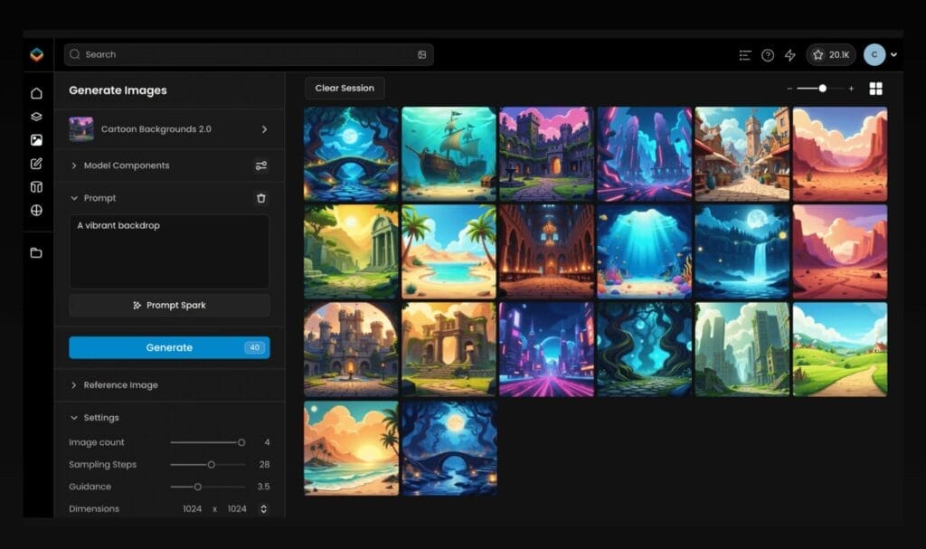Screen dimensions: 926x549
Task: Click the user avatar labeled C
Action: (x=874, y=54)
